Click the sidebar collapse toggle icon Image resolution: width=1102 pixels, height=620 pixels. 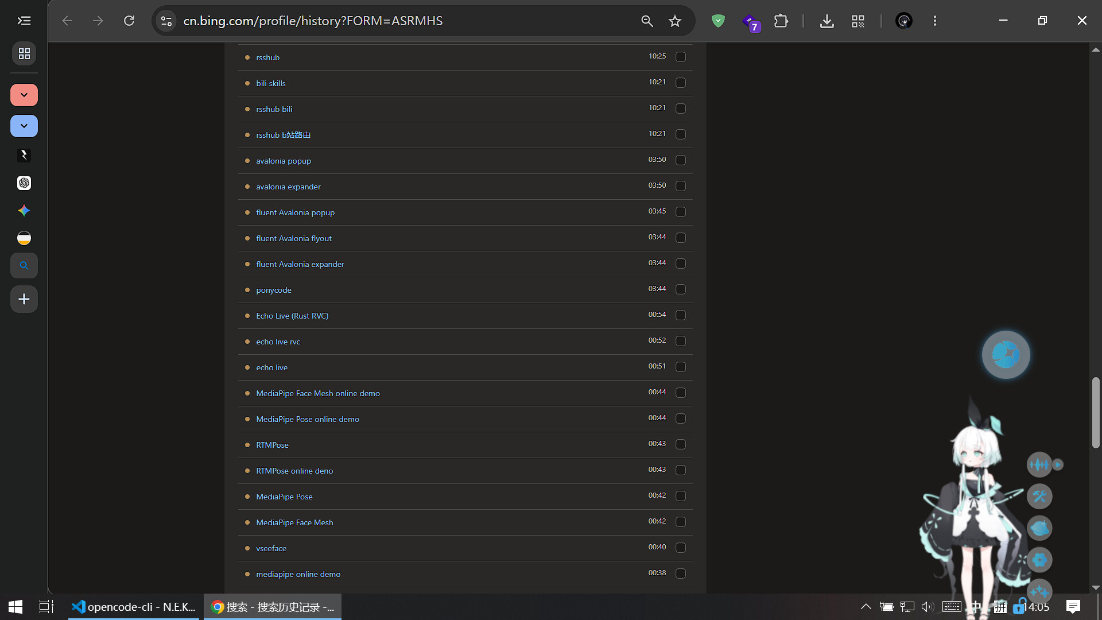coord(24,21)
